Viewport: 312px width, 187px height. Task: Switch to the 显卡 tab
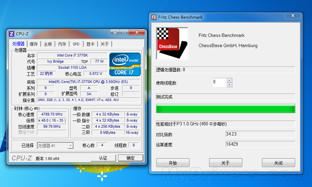coord(90,44)
